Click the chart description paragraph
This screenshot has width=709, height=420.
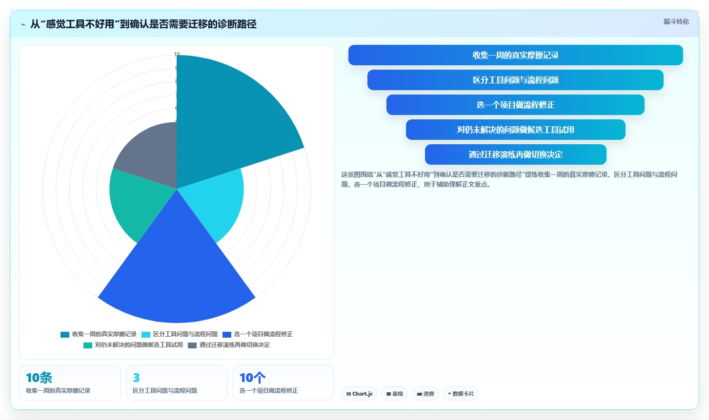509,179
